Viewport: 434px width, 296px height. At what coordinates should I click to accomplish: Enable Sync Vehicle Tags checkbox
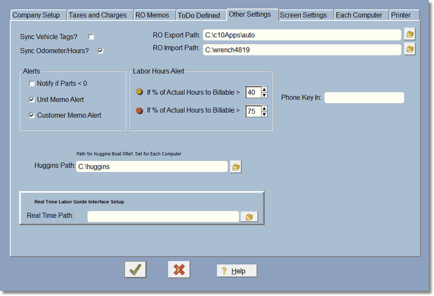91,37
